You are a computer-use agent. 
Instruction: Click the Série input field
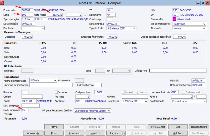tap(27, 15)
